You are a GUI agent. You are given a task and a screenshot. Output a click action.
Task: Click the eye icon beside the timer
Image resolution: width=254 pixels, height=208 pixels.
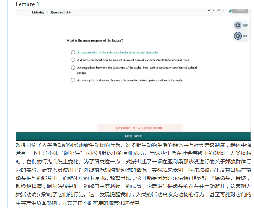pos(230,11)
